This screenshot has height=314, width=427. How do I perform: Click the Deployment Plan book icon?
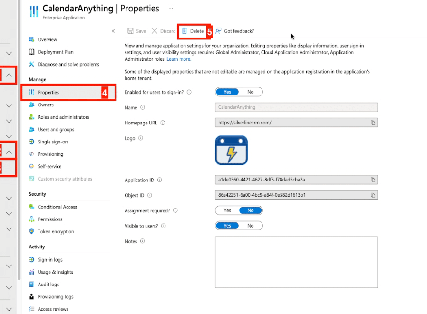31,52
